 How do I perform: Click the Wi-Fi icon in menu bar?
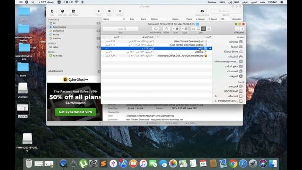(76, 2)
